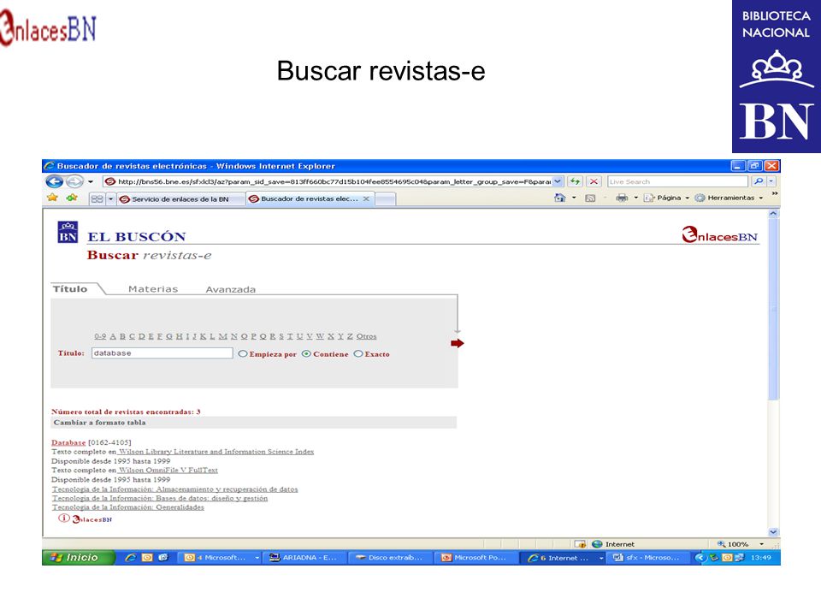Click the browser Forward arrow
Viewport: 821px width, 616px height.
click(74, 181)
